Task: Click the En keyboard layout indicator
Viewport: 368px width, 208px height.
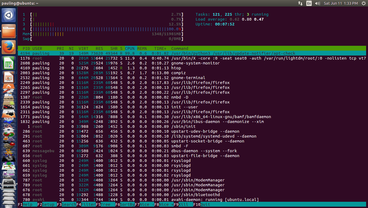Action: (309, 4)
